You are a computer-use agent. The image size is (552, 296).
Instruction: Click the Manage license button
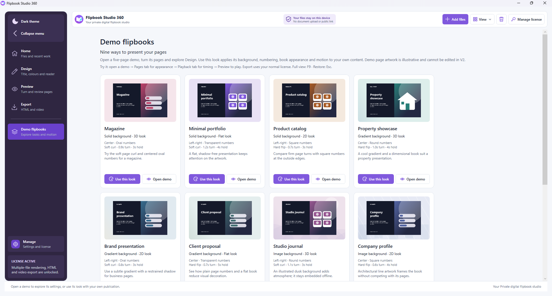[x=526, y=19]
